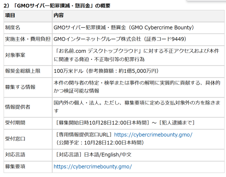Image resolution: width=226 pixels, height=177 pixels.
Task: Click the 受付期間 row label
Action: (15, 123)
